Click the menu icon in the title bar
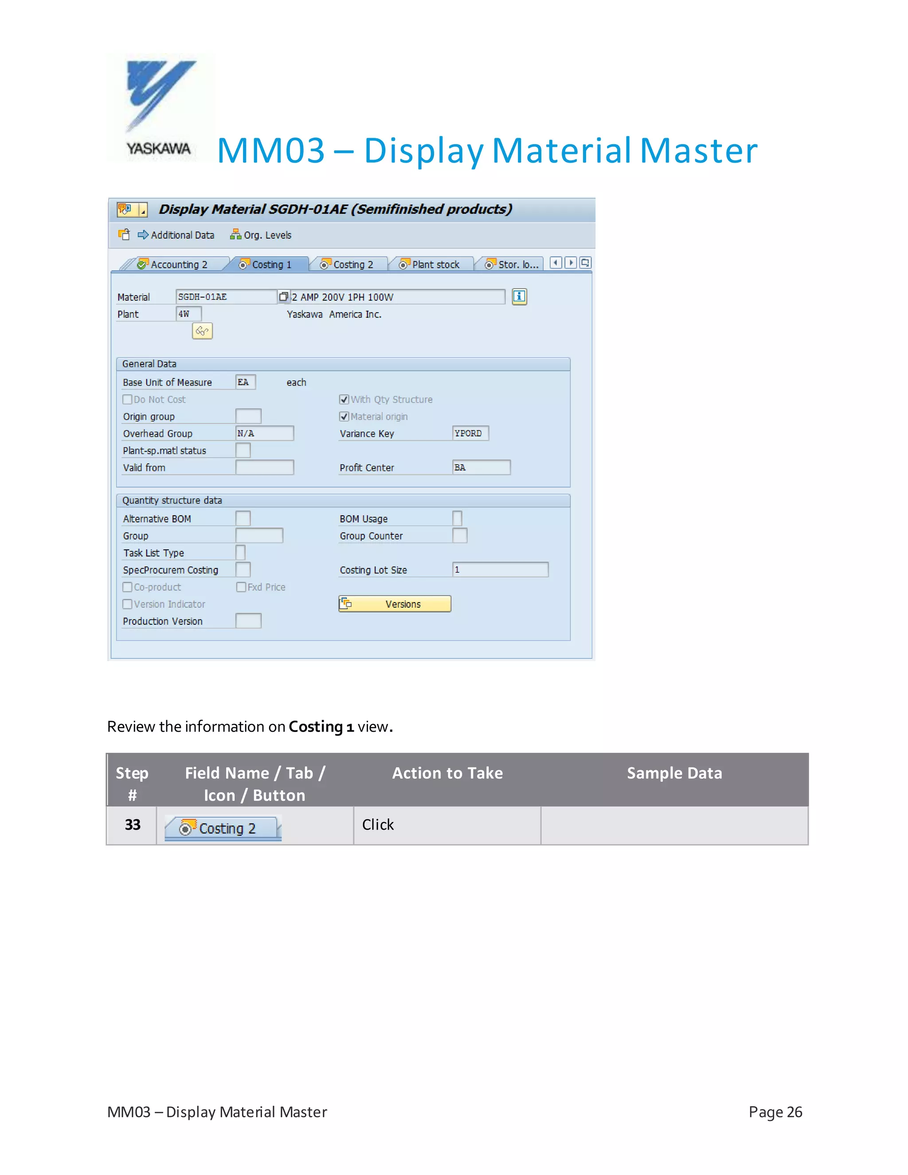 131,209
